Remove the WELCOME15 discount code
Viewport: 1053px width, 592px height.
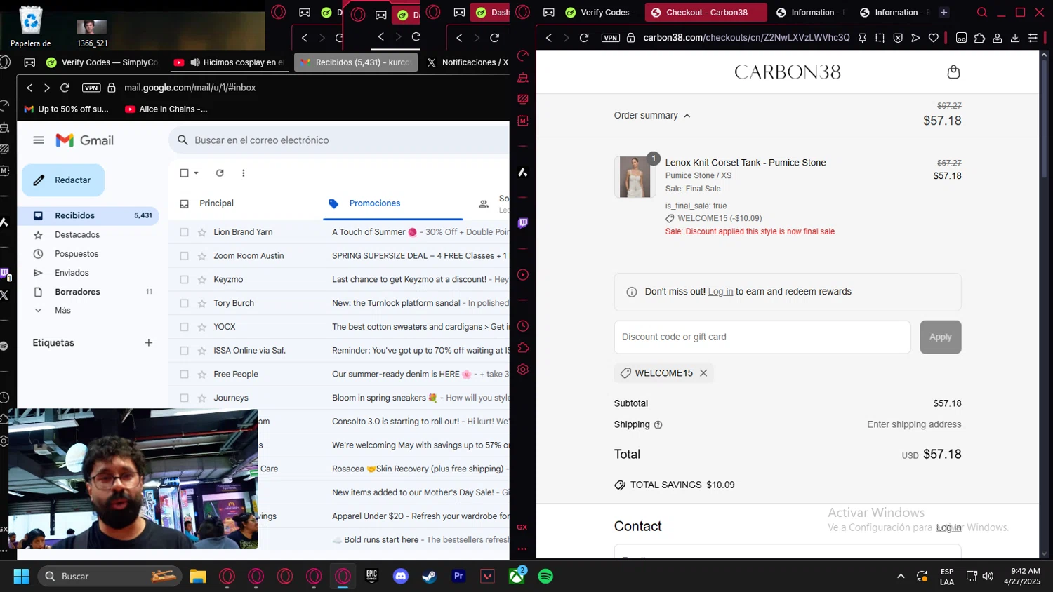(x=703, y=373)
